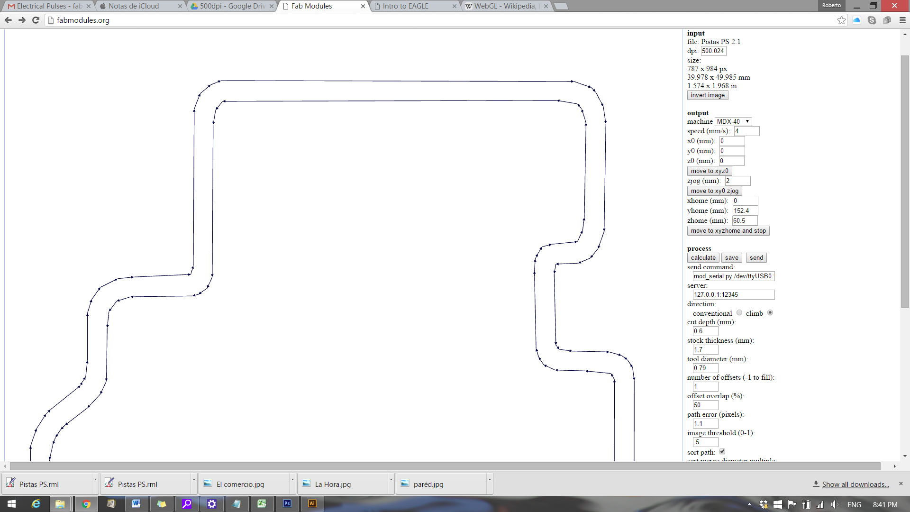Open the paréd.jpg downloaded file
Screen dimensions: 910x512
tap(441, 484)
